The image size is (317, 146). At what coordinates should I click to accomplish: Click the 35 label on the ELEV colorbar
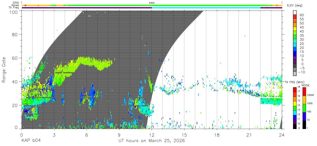302,36
